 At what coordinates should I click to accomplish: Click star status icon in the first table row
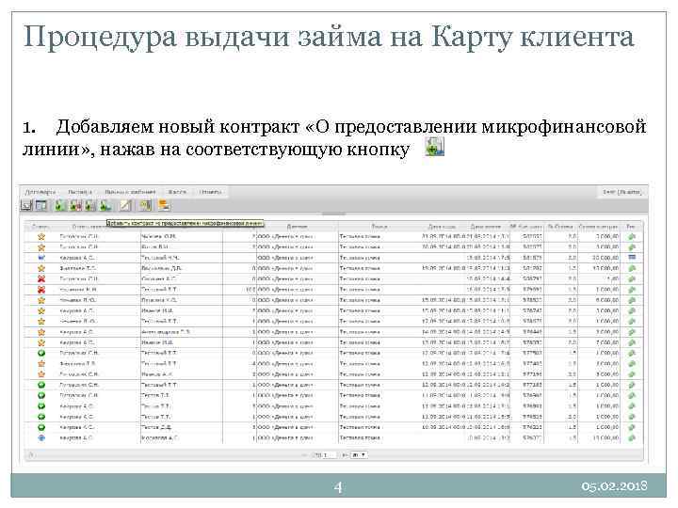tap(41, 236)
